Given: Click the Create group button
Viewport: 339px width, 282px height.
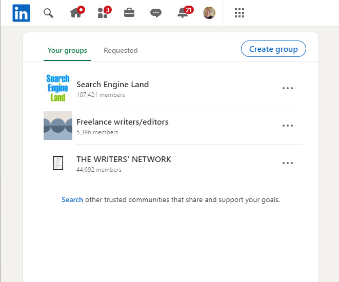Looking at the screenshot, I should [273, 49].
